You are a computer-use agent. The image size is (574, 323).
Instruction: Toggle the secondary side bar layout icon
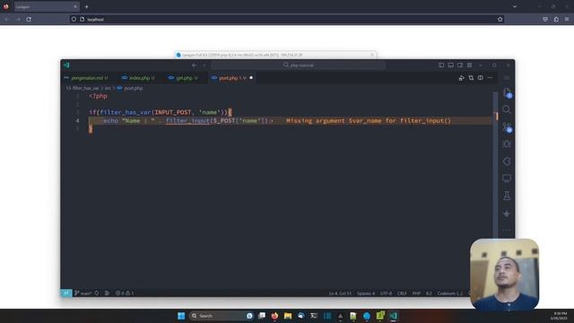pyautogui.click(x=460, y=65)
